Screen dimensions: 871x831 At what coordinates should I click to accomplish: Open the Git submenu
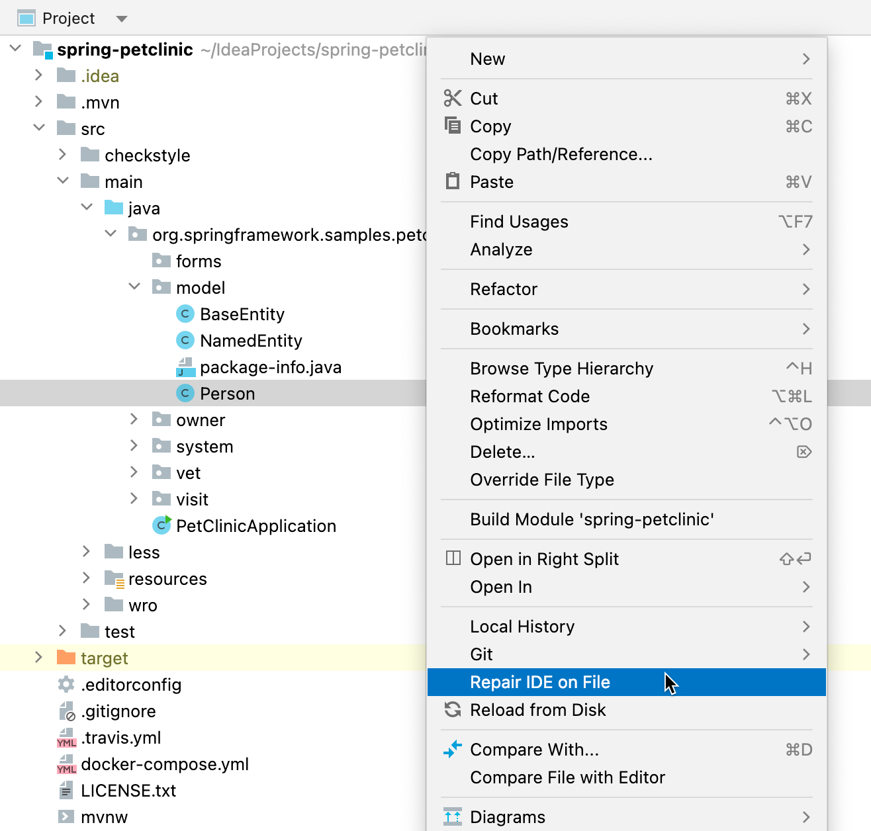click(627, 654)
